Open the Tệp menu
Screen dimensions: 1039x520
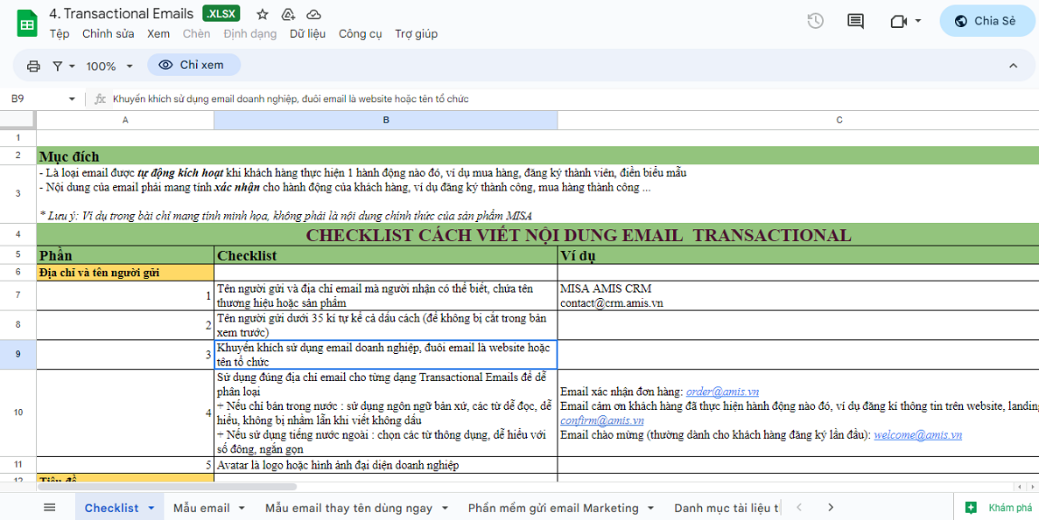tap(59, 34)
